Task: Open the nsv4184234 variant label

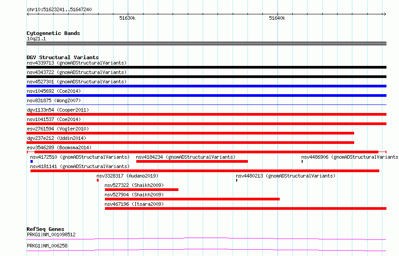Action: pyautogui.click(x=186, y=157)
